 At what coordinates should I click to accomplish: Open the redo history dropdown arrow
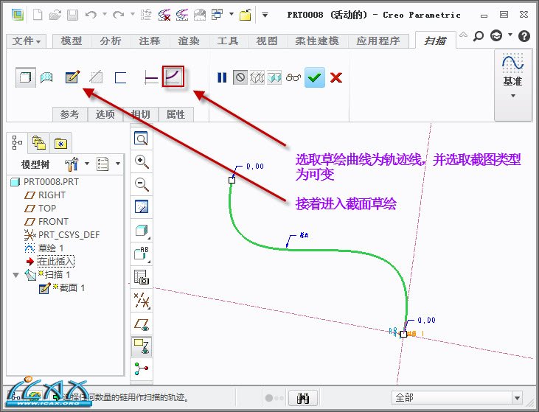coord(132,15)
